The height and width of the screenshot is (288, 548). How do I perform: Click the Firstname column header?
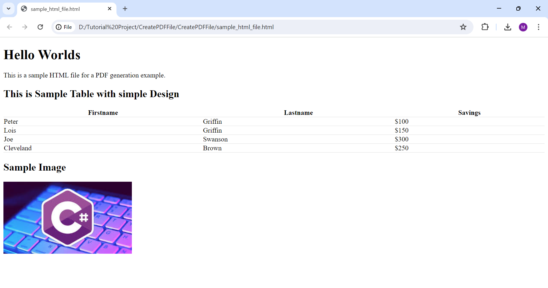click(x=103, y=113)
